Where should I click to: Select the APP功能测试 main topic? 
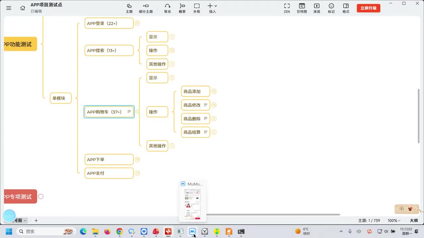tap(20, 44)
